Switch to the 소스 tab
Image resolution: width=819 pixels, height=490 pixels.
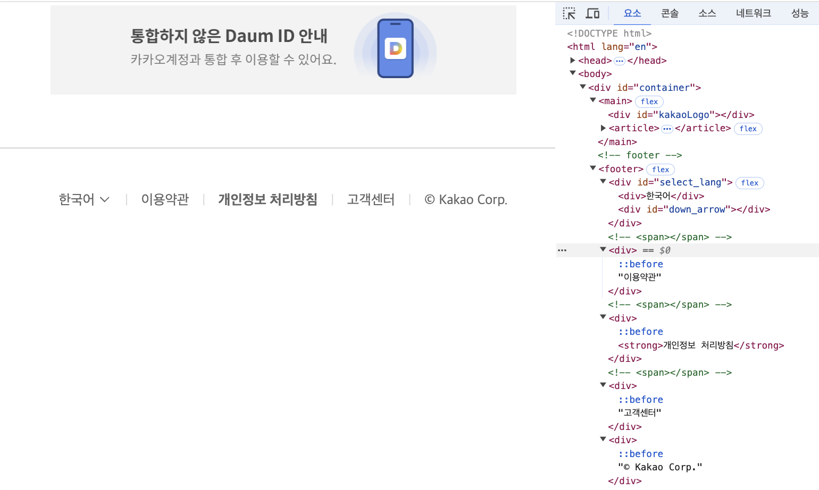tap(707, 13)
